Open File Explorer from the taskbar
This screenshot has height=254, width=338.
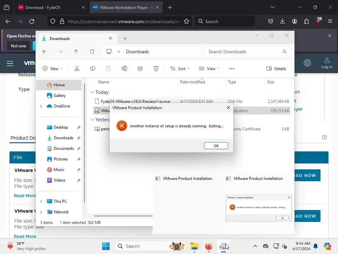[x=194, y=246]
